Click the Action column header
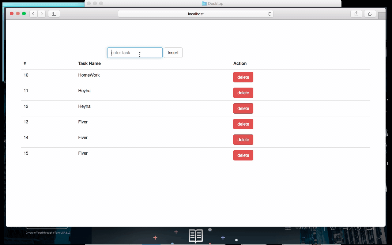This screenshot has height=245, width=392. point(240,63)
